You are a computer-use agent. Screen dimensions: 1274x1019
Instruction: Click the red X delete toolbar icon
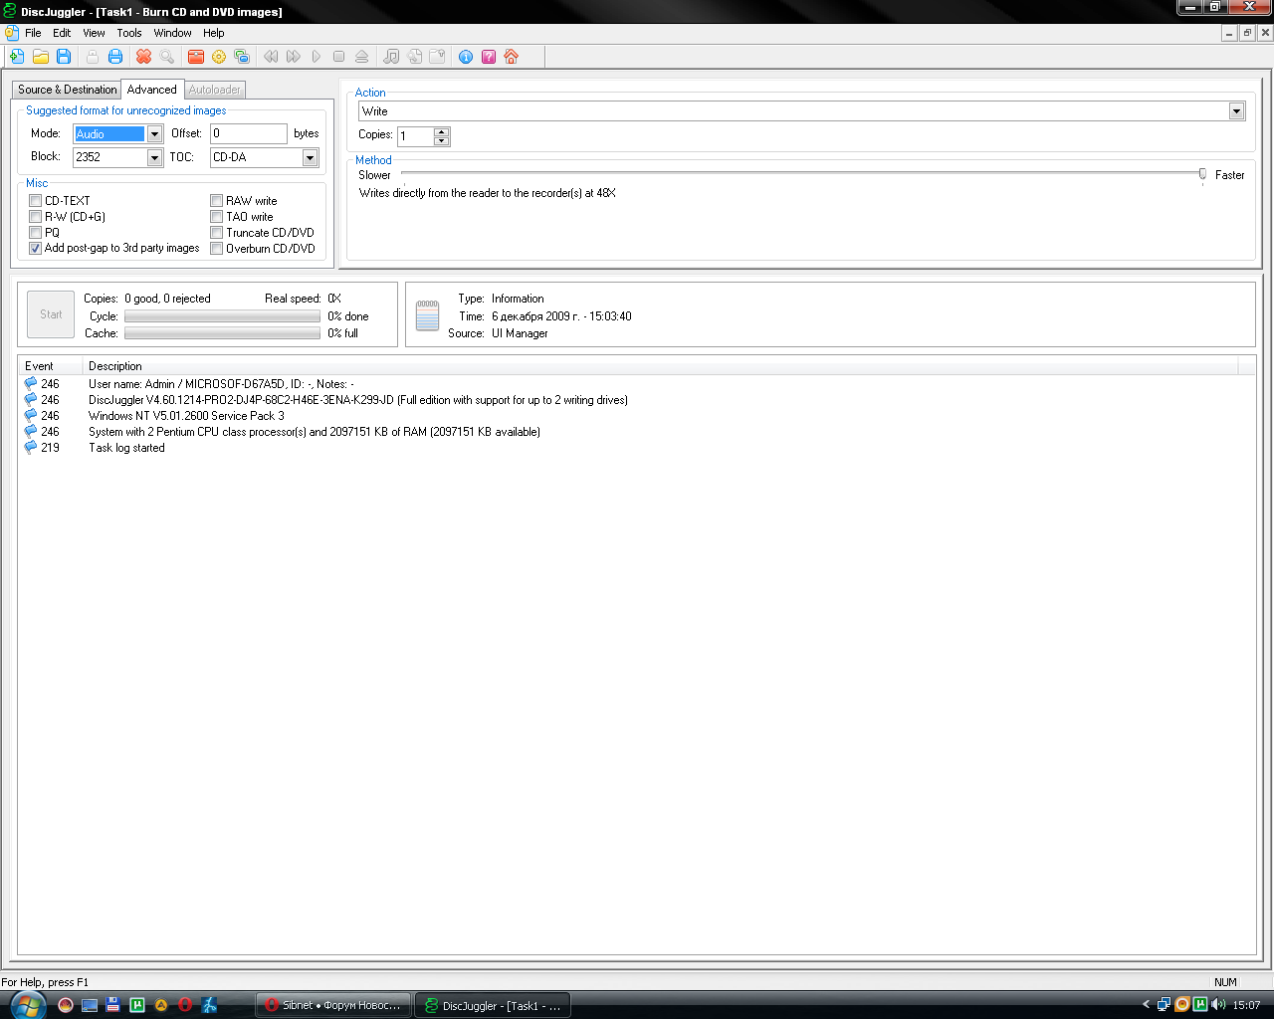point(144,57)
